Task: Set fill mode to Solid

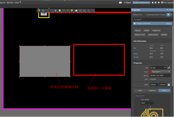Action: [x=140, y=90]
